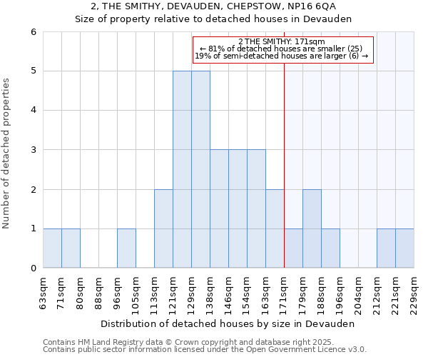This screenshot has width=428, height=357.
Task: Select the histogram bar for 154–163sqm
Action: (257, 208)
